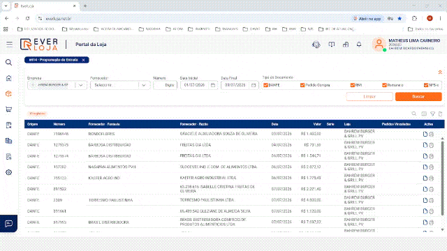This screenshot has height=251, width=447.
Task: Click the vertical scrollbar of the table
Action: pos(442,178)
